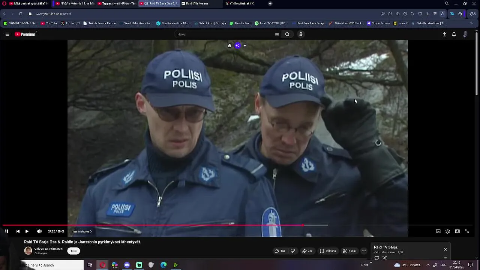The image size is (480, 270).
Task: Open ad blocker shield icon
Action: 405,14
